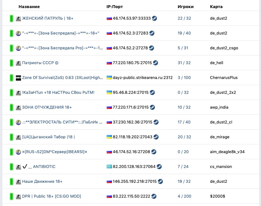Click the address dayz-public.strikearena.ru:2312
261x206 pixels.
pos(143,78)
